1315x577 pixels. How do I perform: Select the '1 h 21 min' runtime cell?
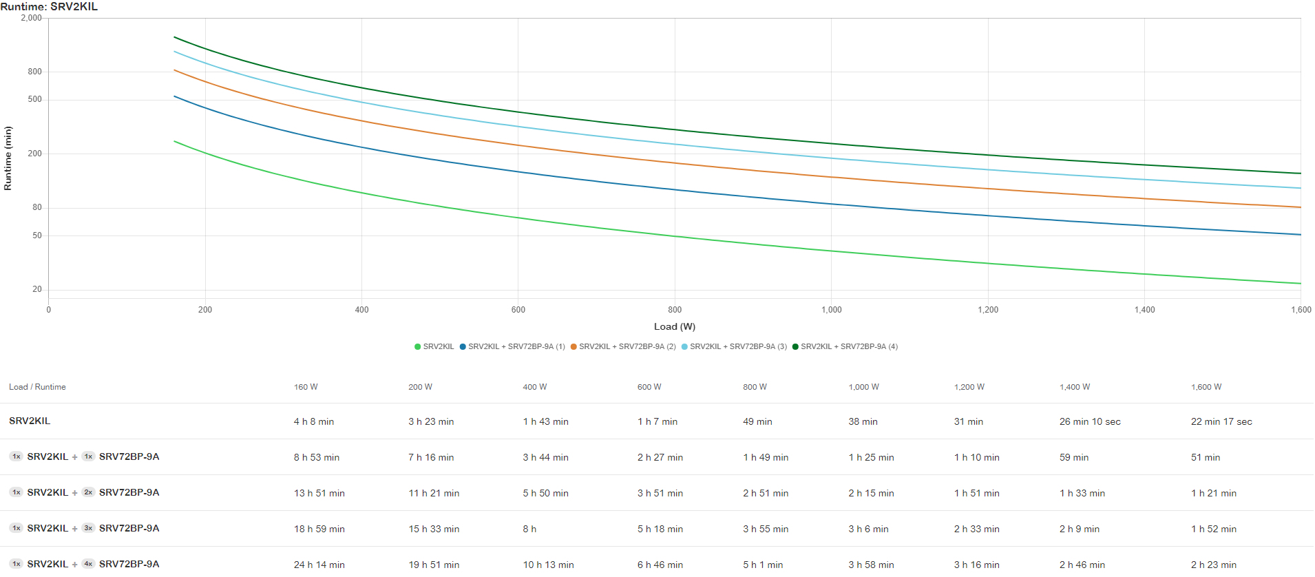[1214, 493]
